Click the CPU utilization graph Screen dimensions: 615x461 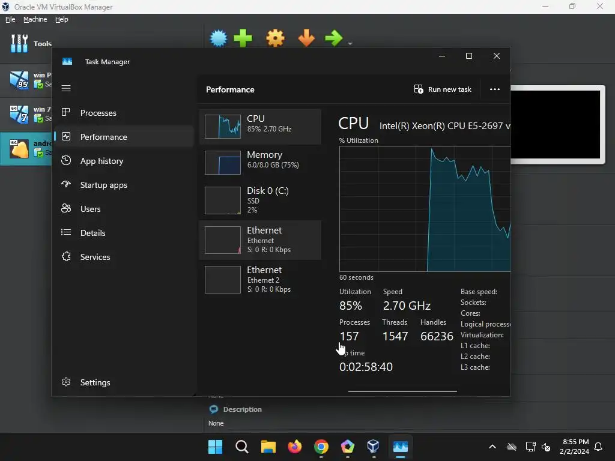425,209
